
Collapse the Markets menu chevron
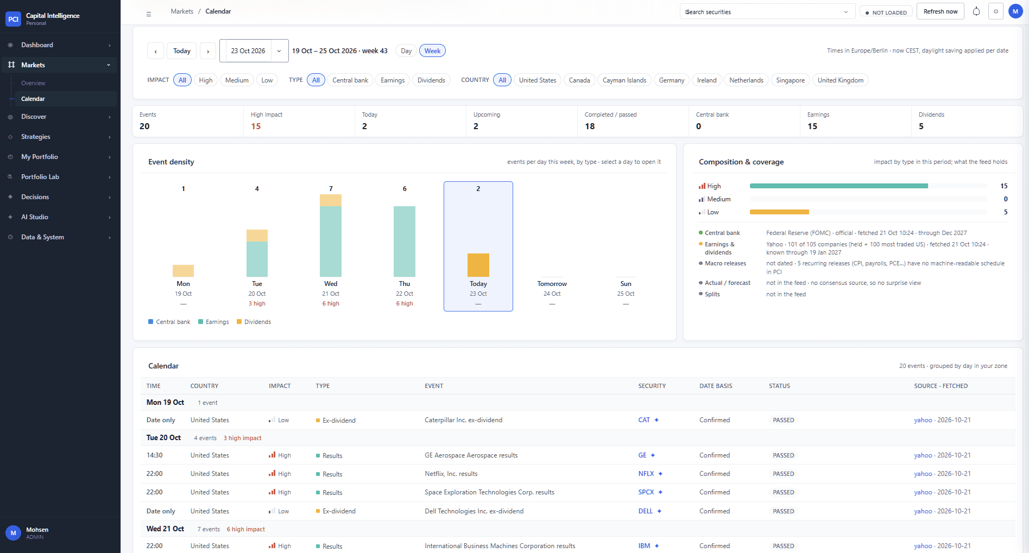tap(109, 65)
